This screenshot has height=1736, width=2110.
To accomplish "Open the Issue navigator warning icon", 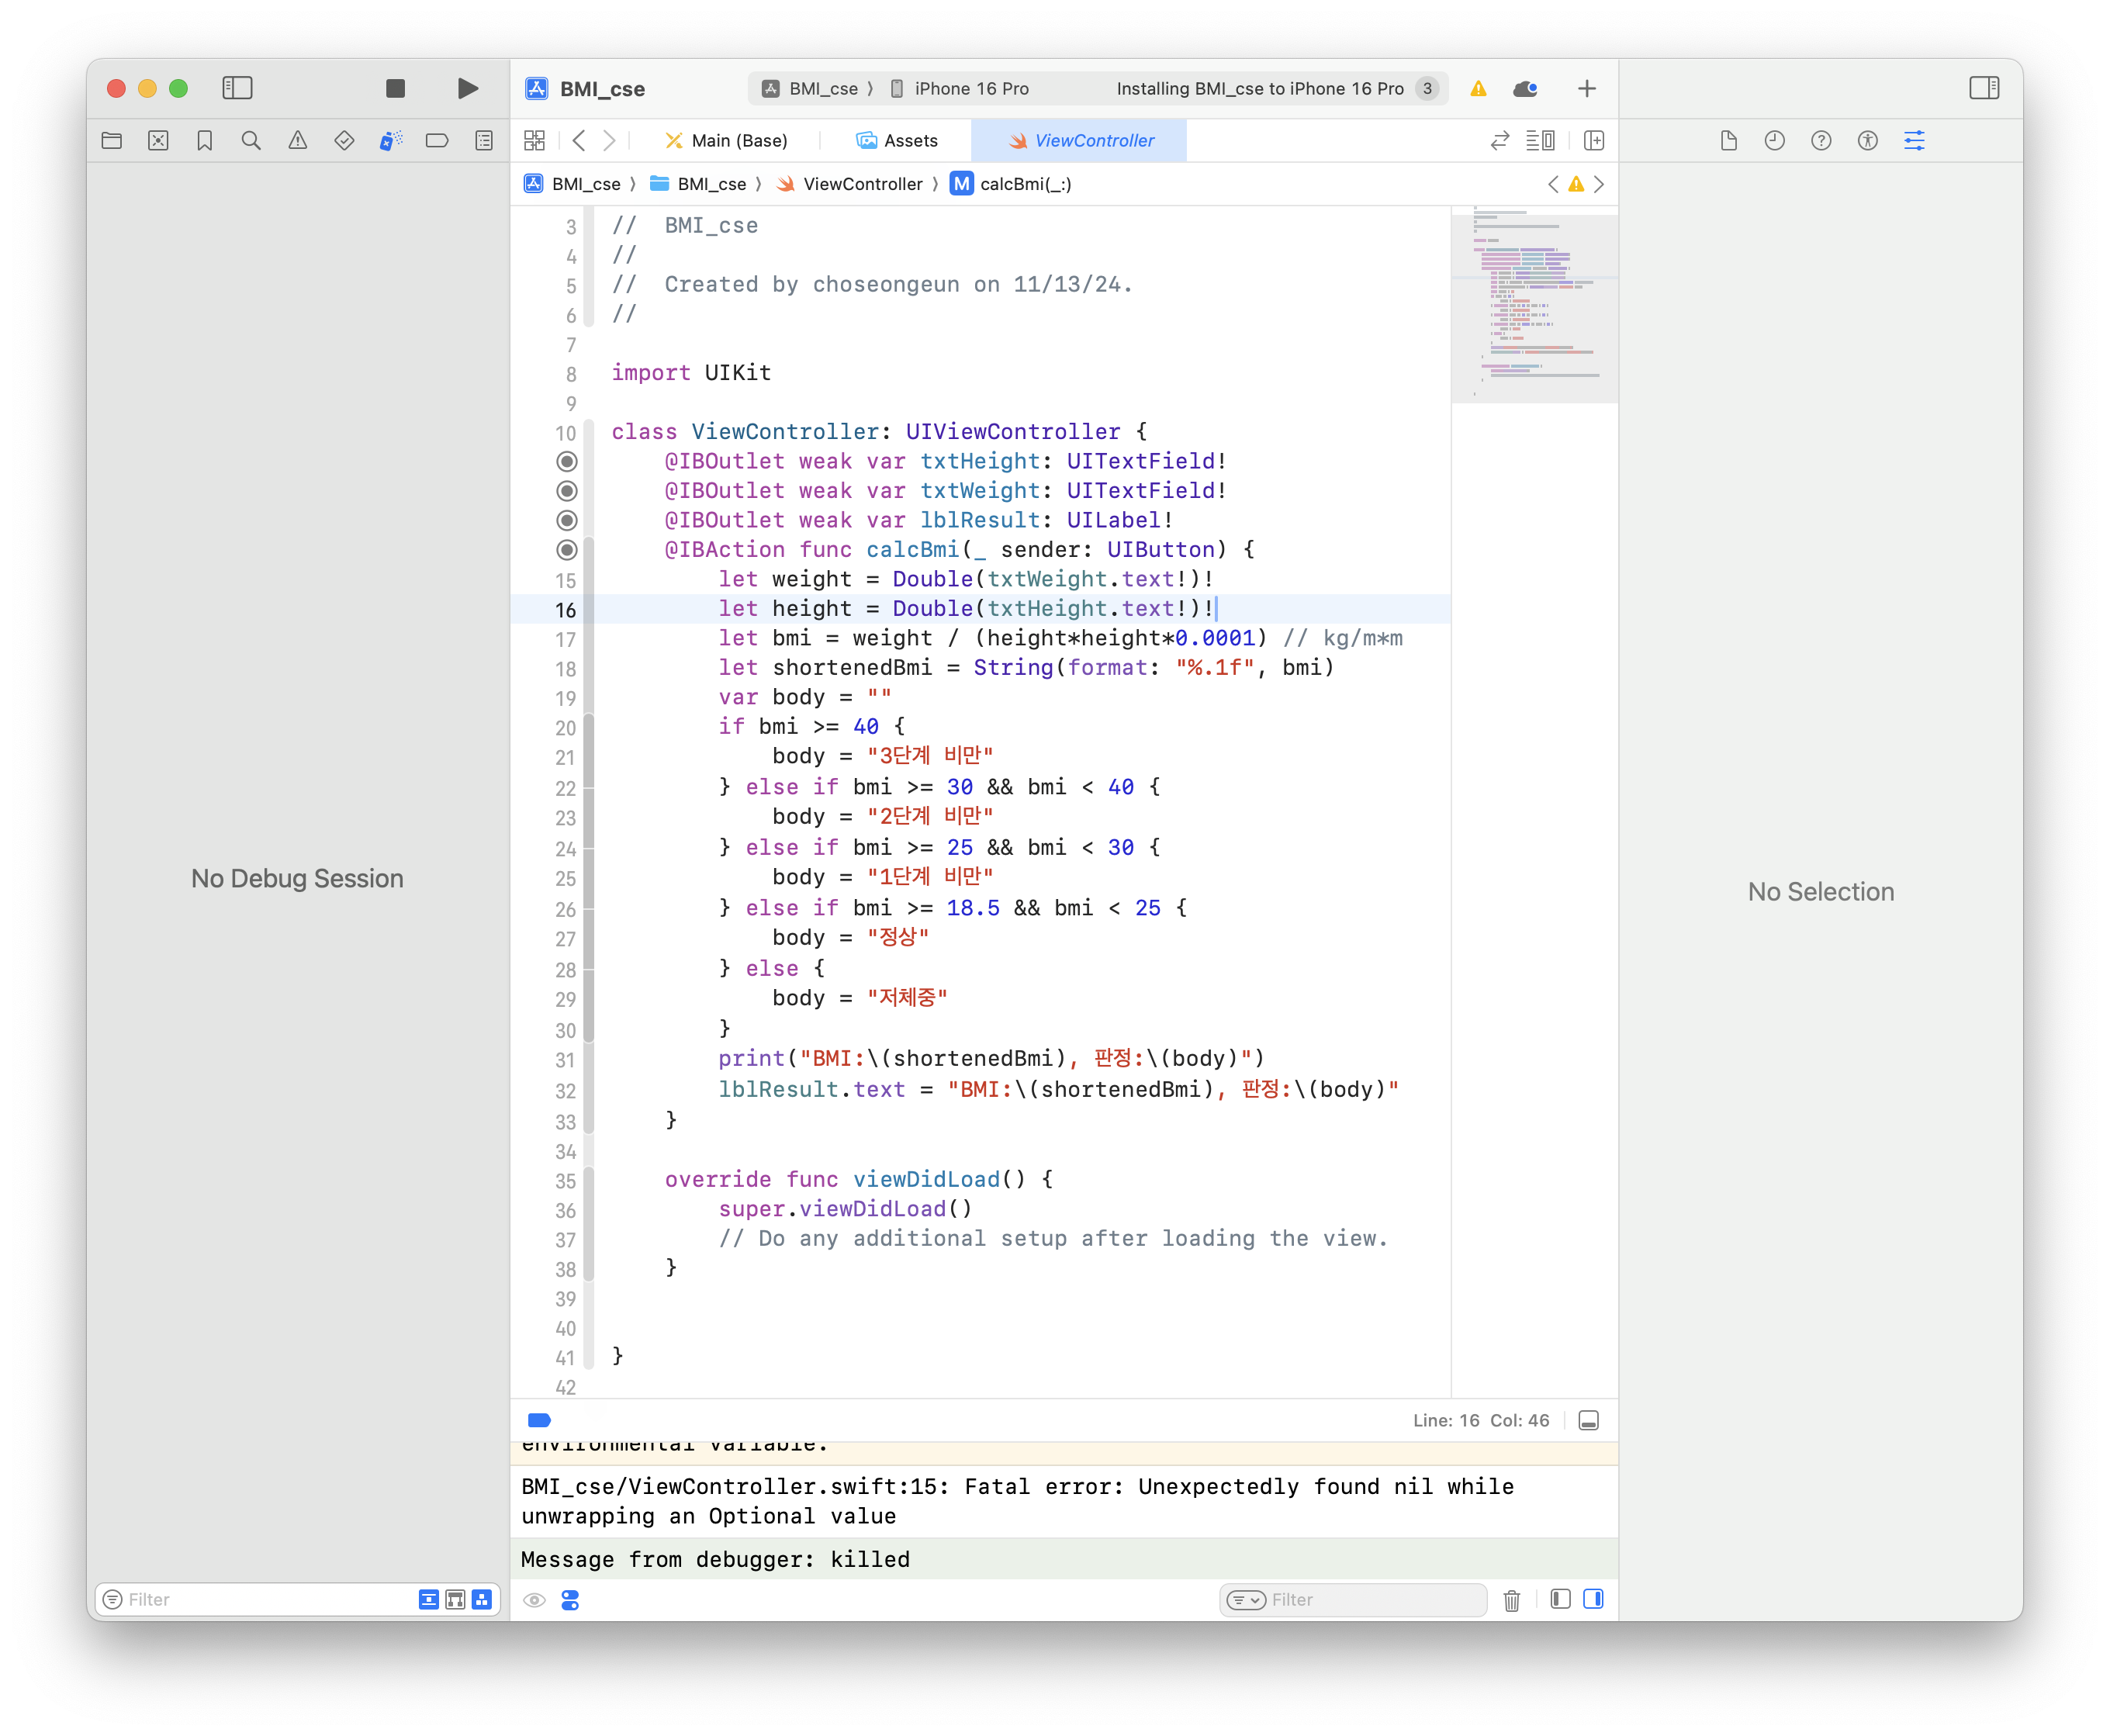I will [298, 141].
